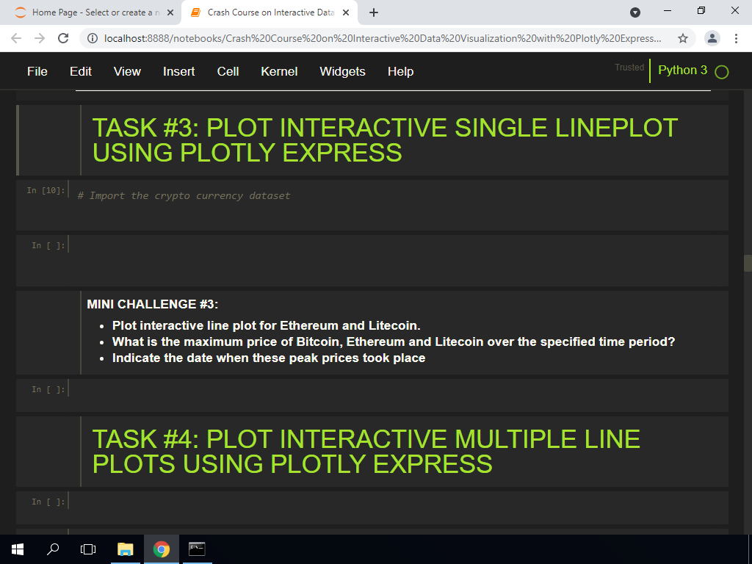This screenshot has height=564, width=752.
Task: Restore down the Chrome window
Action: (x=701, y=10)
